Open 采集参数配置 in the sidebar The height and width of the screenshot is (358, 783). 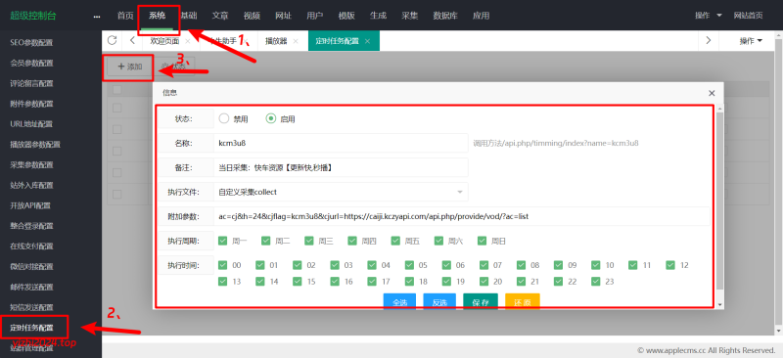click(x=31, y=164)
